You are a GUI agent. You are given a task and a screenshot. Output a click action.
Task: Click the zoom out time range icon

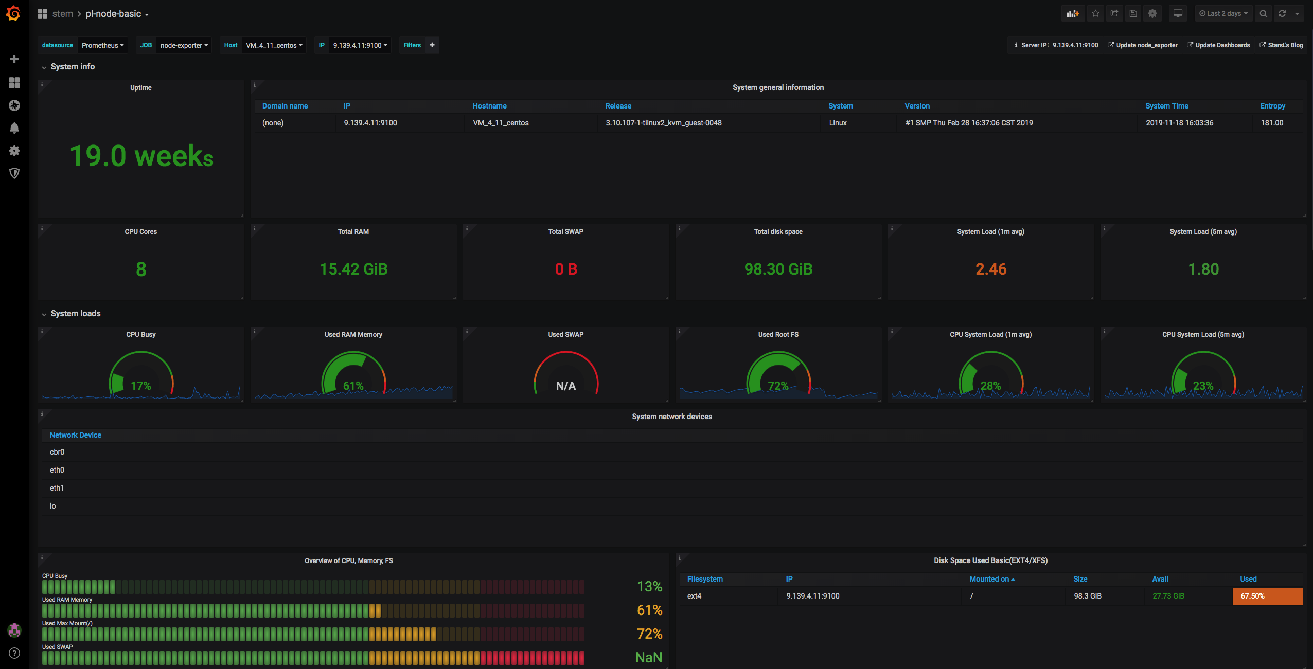tap(1264, 14)
